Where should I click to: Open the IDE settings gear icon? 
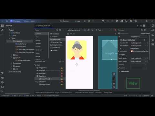click(131, 21)
